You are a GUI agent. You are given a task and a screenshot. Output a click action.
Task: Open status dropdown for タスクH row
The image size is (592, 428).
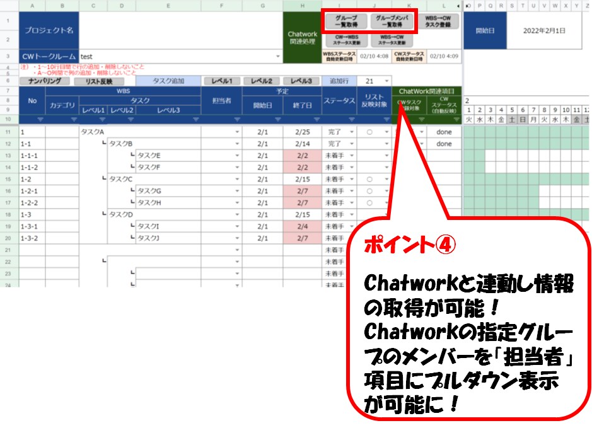352,203
